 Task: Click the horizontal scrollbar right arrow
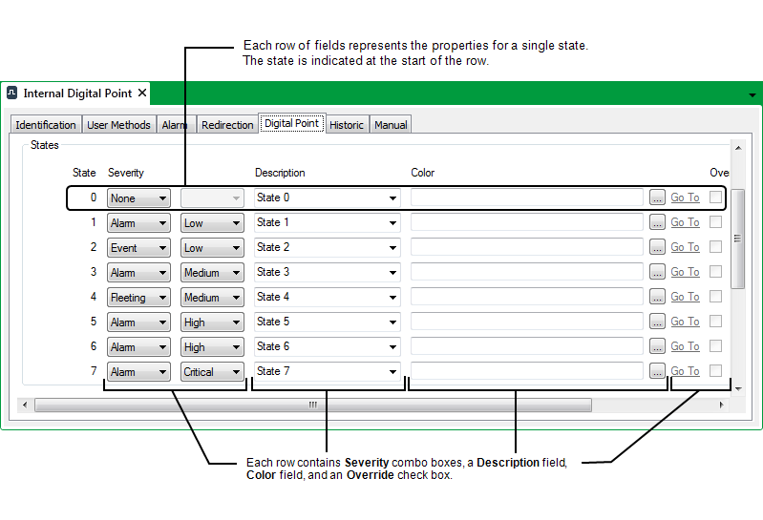point(721,405)
